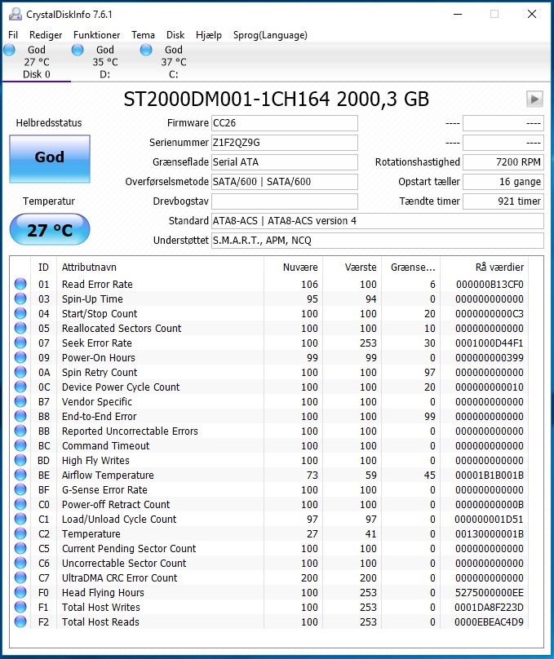Viewport: 554px width, 659px height.
Task: Click status icon for Airflow Temperature
Action: (x=20, y=475)
